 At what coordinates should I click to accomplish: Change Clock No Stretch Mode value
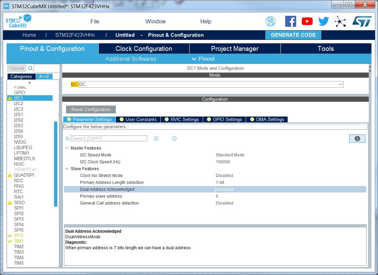[x=224, y=176]
